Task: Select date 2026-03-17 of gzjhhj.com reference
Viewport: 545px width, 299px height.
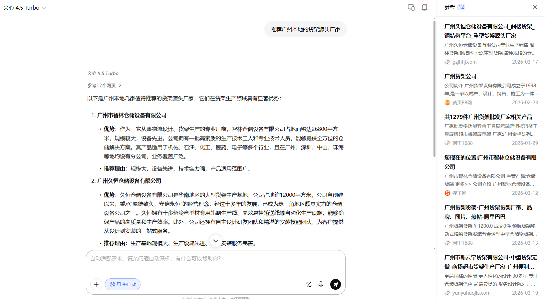Action: [525, 62]
